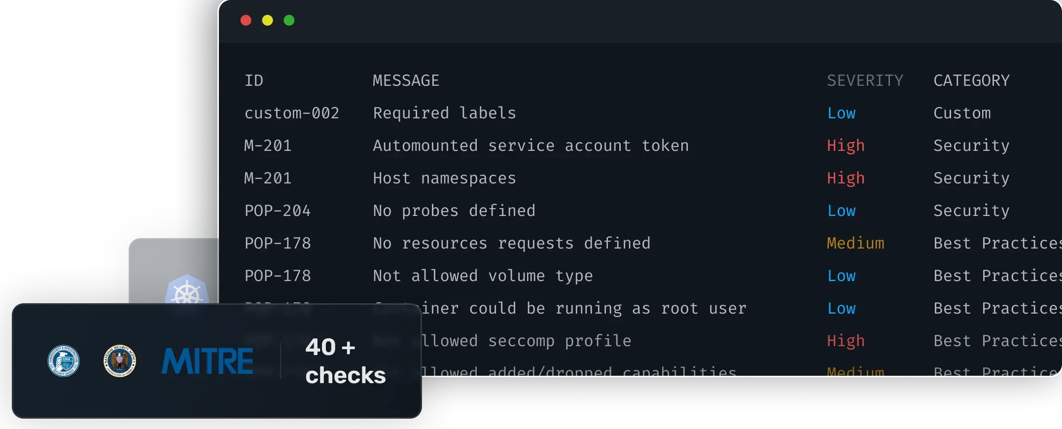Click the CATEGORY column header
The width and height of the screenshot is (1062, 429).
coord(971,80)
